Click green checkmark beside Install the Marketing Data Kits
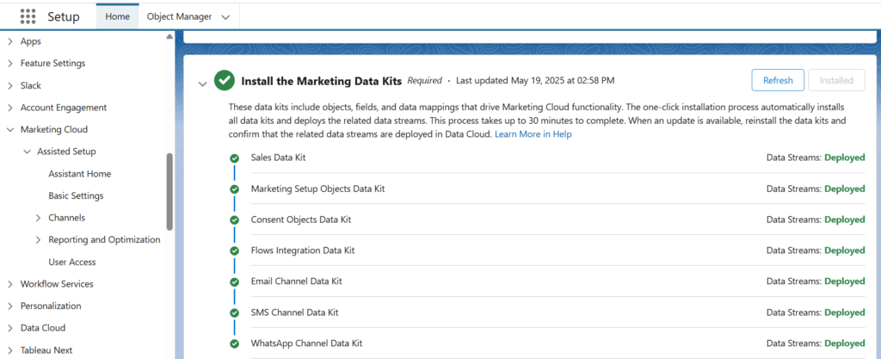The width and height of the screenshot is (881, 359). pos(225,81)
